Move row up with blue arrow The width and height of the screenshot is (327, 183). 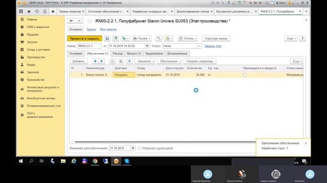[x=95, y=61]
